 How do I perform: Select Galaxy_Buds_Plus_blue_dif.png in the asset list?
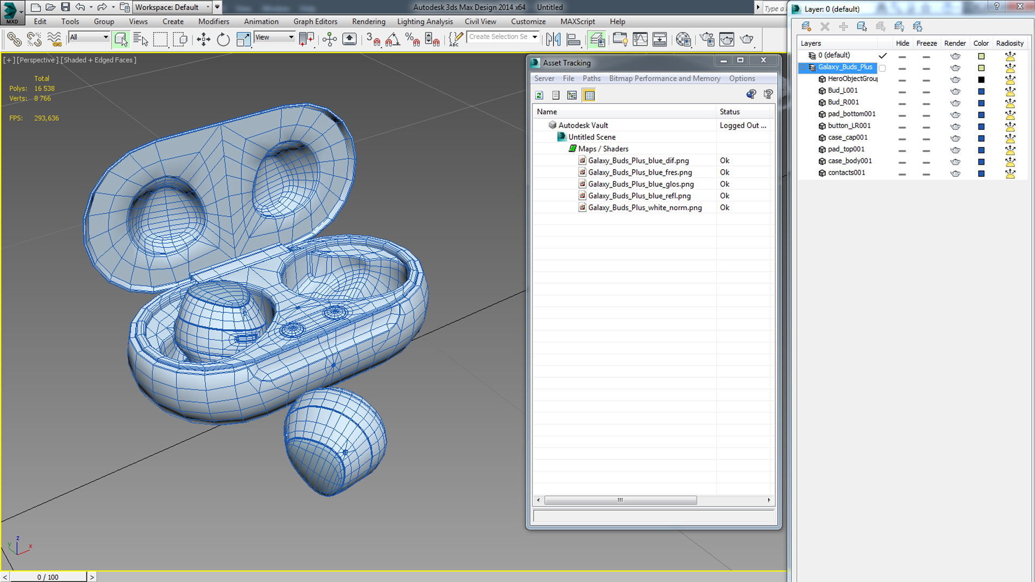tap(638, 161)
